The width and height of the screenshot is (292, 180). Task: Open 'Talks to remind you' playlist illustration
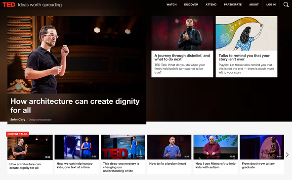pyautogui.click(x=247, y=33)
